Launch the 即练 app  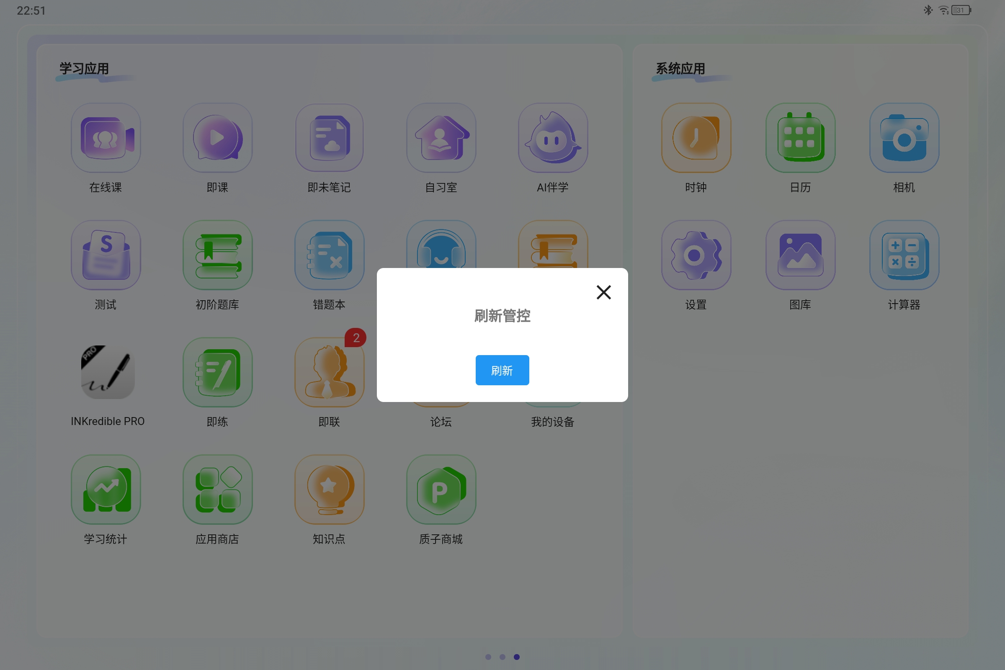coord(217,372)
